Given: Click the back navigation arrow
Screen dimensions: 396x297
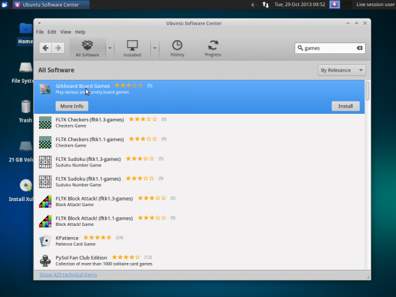Looking at the screenshot, I should (45, 48).
